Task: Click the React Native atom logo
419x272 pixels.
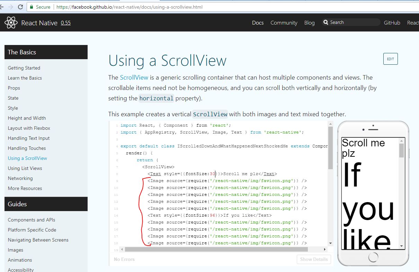Action: pos(11,22)
